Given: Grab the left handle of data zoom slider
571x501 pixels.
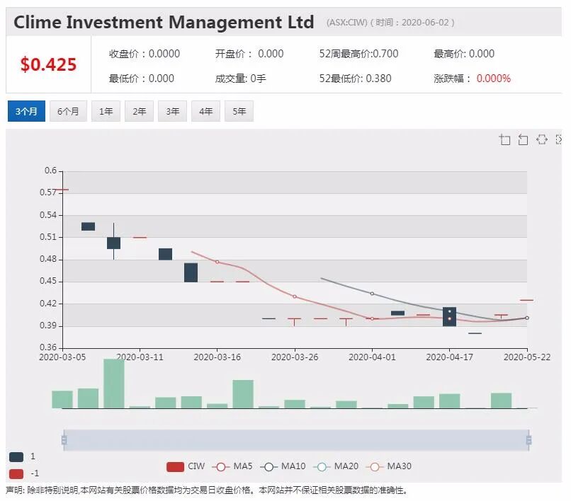Looking at the screenshot, I should pos(64,440).
